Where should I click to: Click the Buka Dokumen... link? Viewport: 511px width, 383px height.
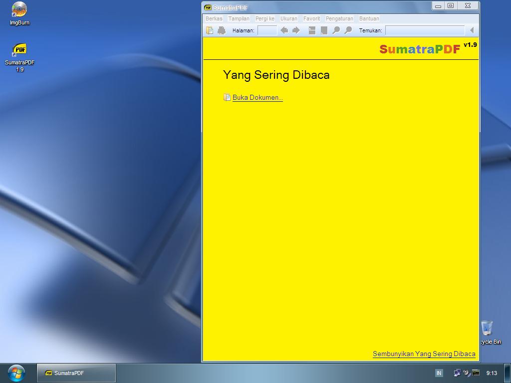(257, 97)
